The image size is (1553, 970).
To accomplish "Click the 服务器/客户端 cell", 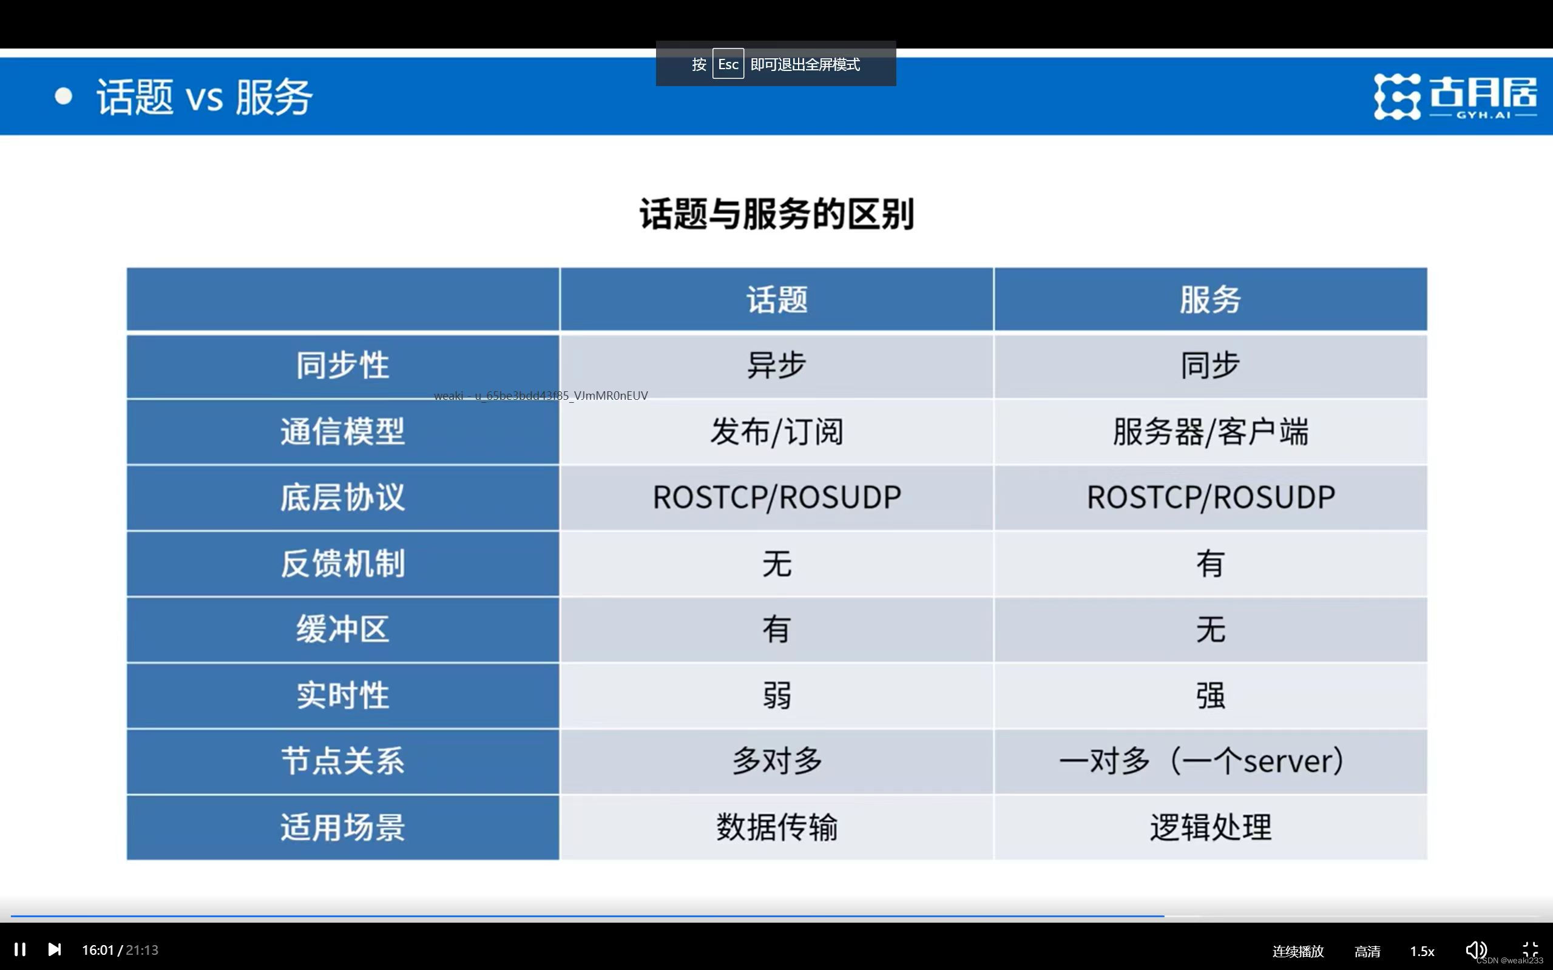I will coord(1210,432).
